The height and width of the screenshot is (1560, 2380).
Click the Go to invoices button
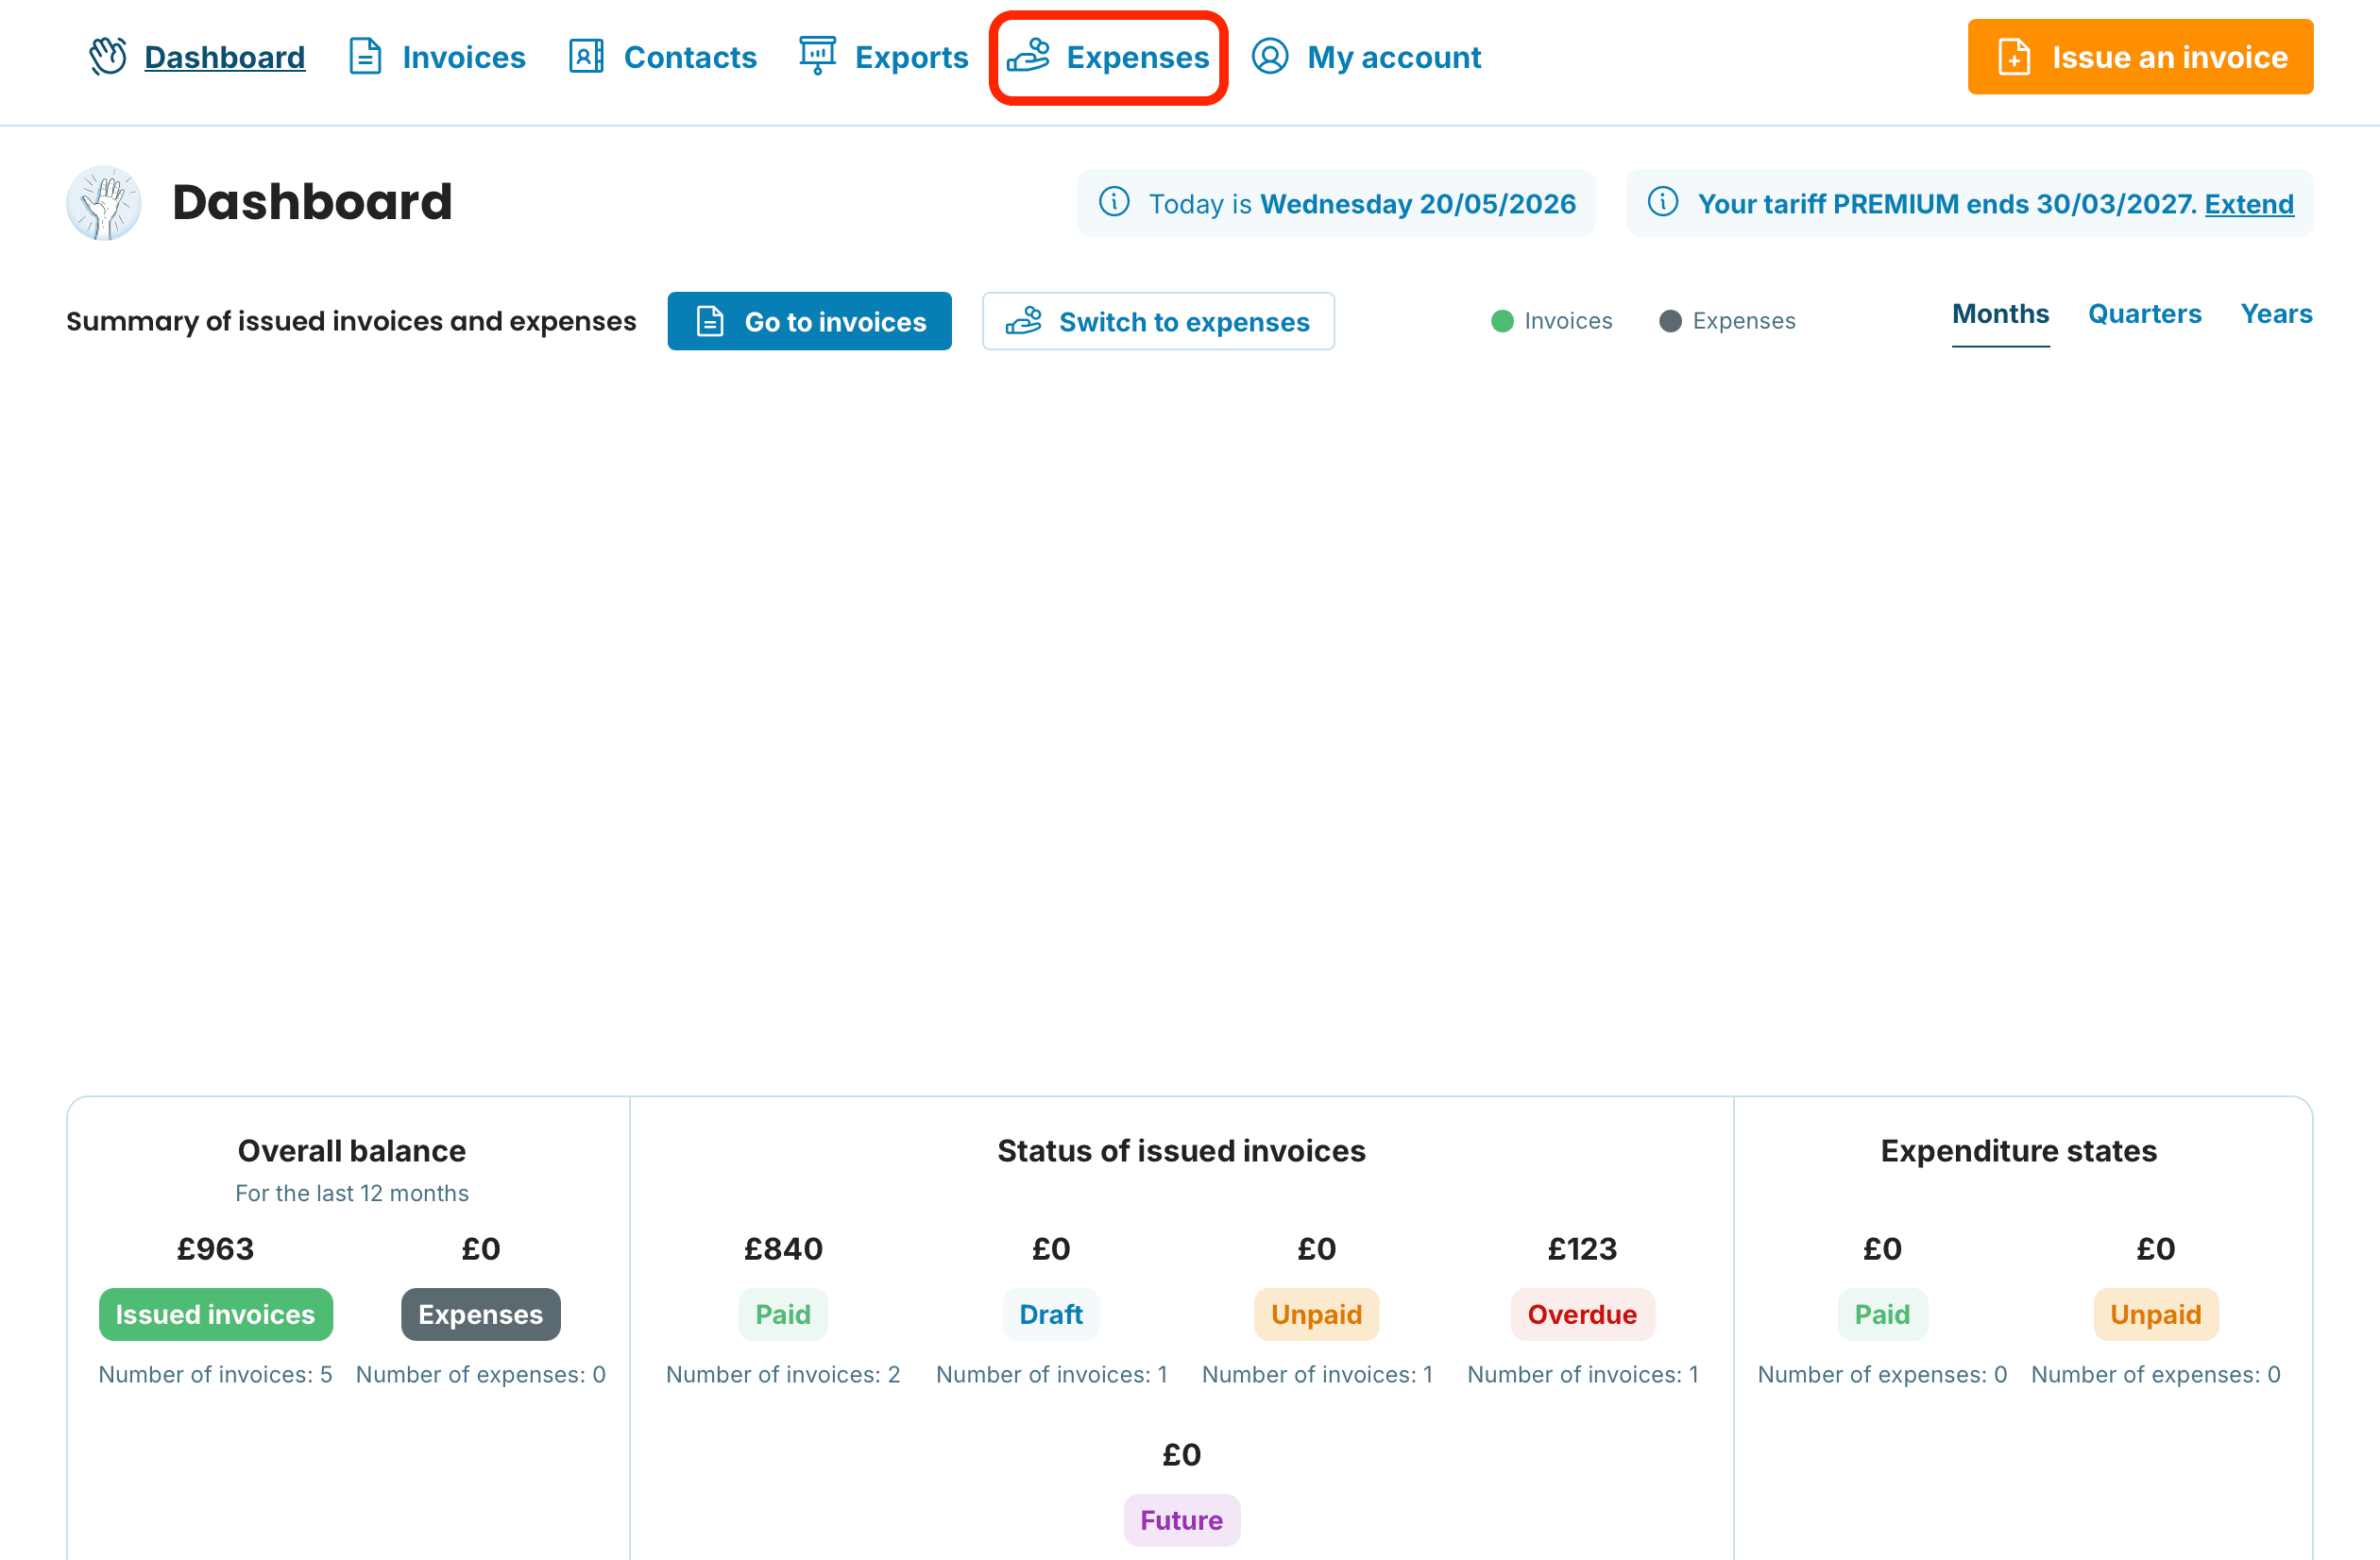point(810,322)
